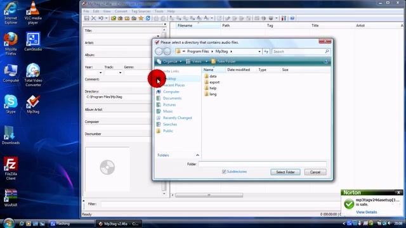Screen dimensions: 406x228
Task: Select the 'lang' folder
Action: 210,94
